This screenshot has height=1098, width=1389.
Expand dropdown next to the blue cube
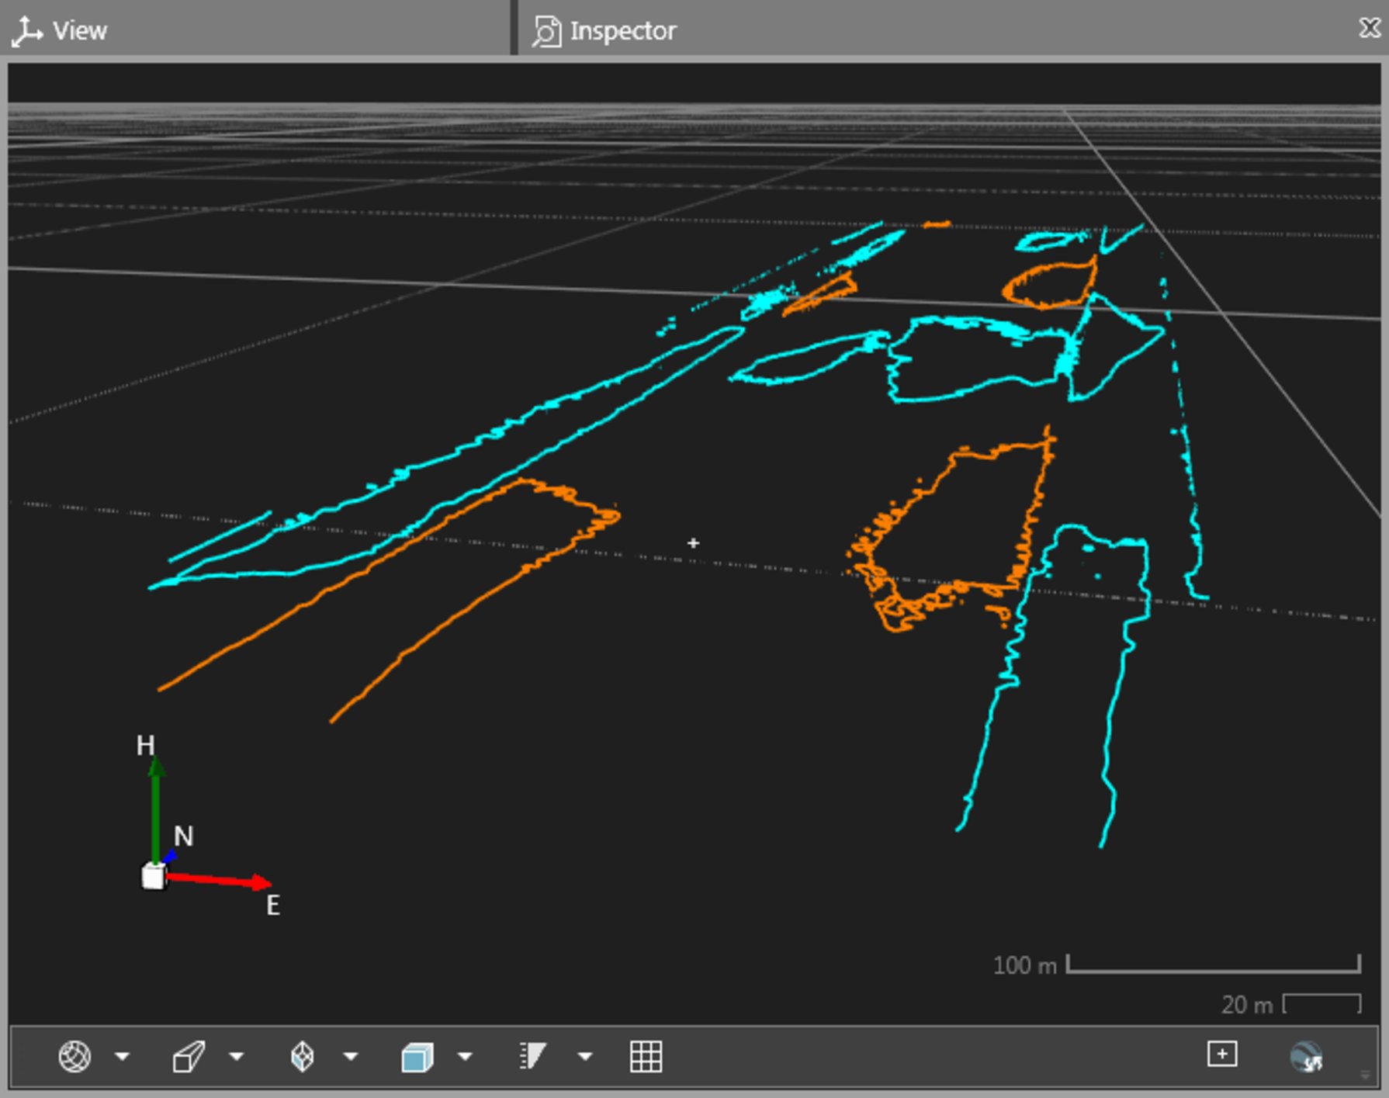tap(465, 1057)
